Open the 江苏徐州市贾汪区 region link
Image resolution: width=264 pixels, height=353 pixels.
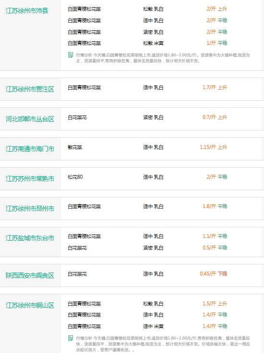[30, 89]
